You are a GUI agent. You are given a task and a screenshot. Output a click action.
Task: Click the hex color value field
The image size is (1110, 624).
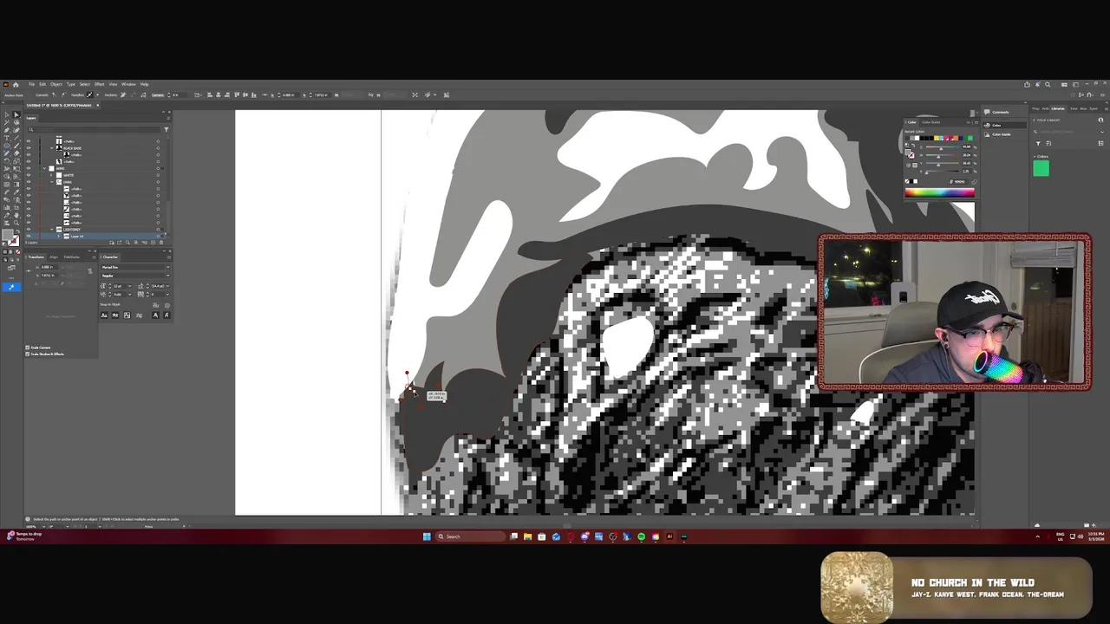(959, 182)
